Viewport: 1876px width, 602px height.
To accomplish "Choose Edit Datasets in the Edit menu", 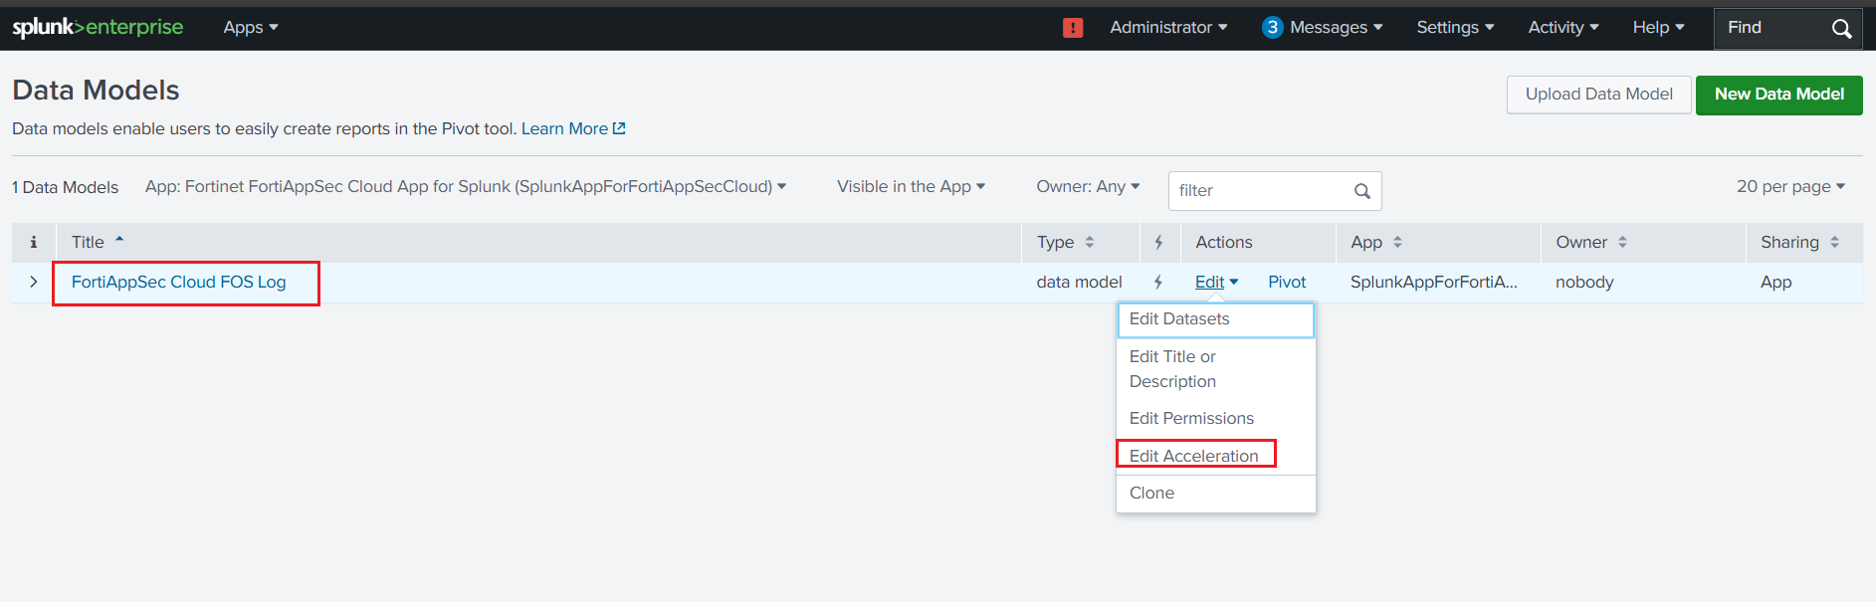I will [1179, 319].
